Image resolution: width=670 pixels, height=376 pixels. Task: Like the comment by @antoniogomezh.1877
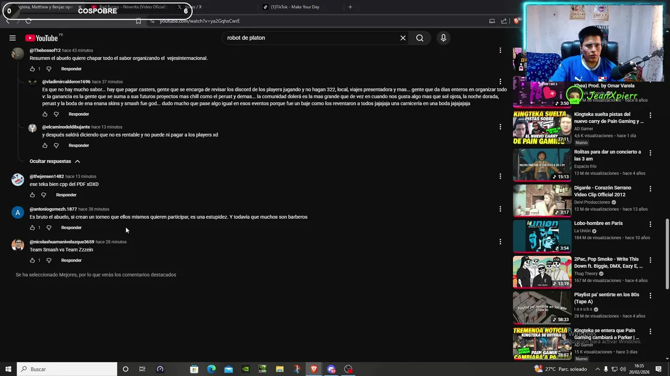coord(32,228)
